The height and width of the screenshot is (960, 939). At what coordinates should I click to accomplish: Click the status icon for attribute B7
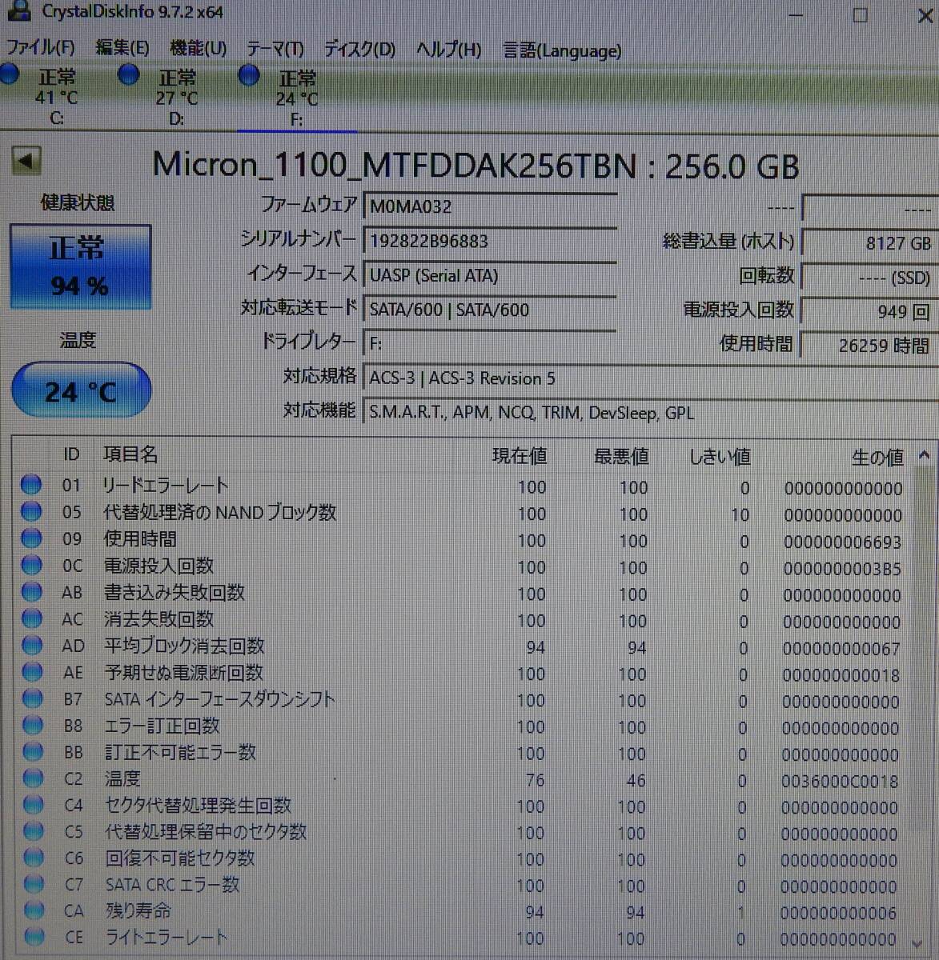tap(33, 698)
